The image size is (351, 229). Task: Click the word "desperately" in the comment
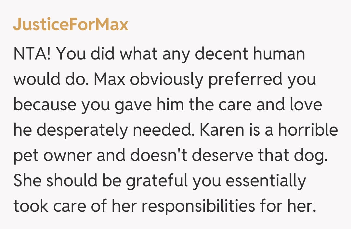click(82, 130)
